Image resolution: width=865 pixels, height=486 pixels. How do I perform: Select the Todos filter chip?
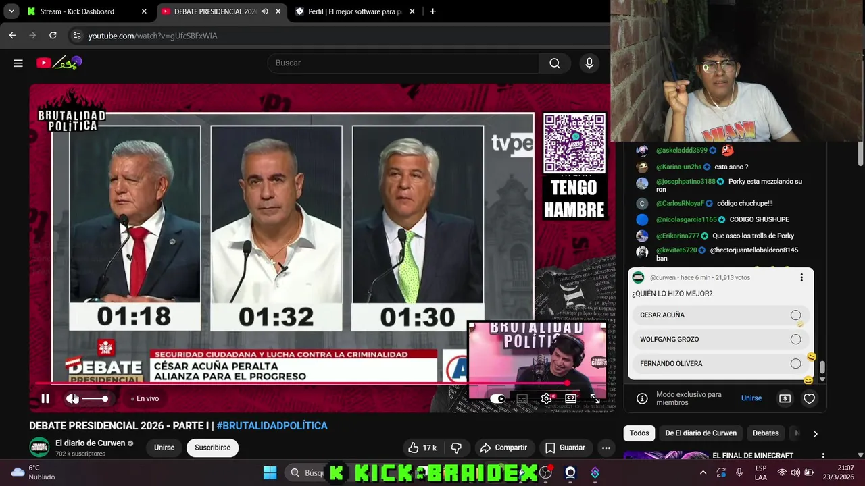point(639,433)
